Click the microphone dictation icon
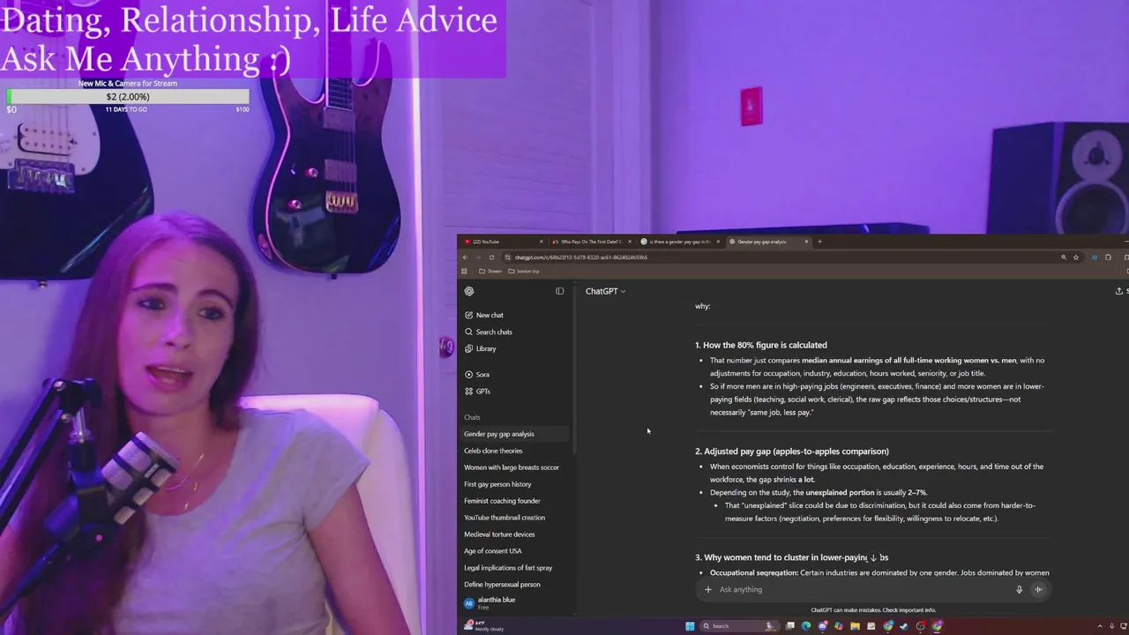Image resolution: width=1129 pixels, height=635 pixels. (1019, 590)
